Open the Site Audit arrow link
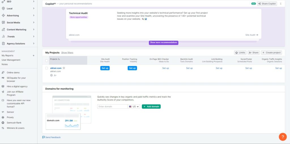The width and height of the screenshot is (290, 144). (x=252, y=35)
